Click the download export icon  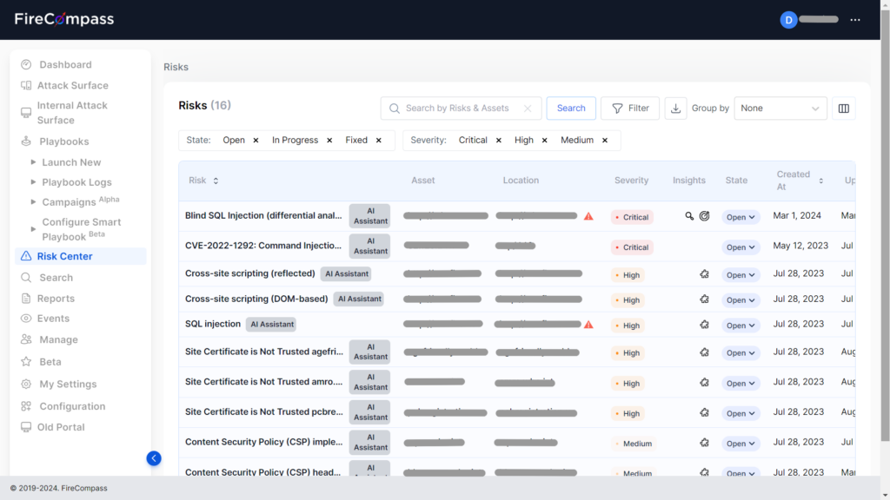pos(676,108)
